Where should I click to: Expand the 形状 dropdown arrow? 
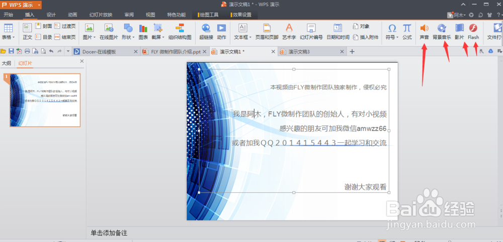click(133, 38)
